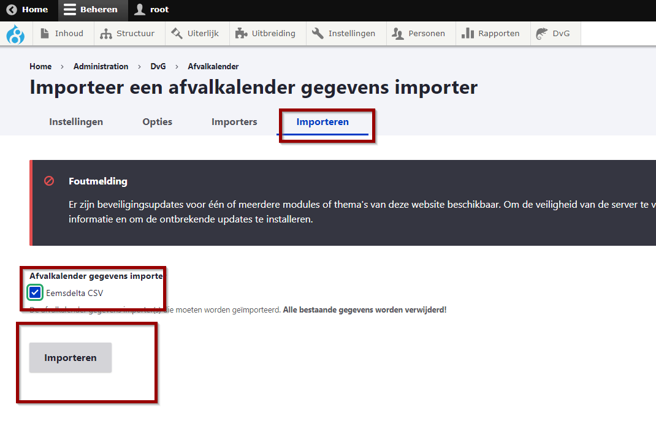This screenshot has width=656, height=448.
Task: Uncheck the Eemsdelta CSV checkbox
Action: (x=35, y=293)
